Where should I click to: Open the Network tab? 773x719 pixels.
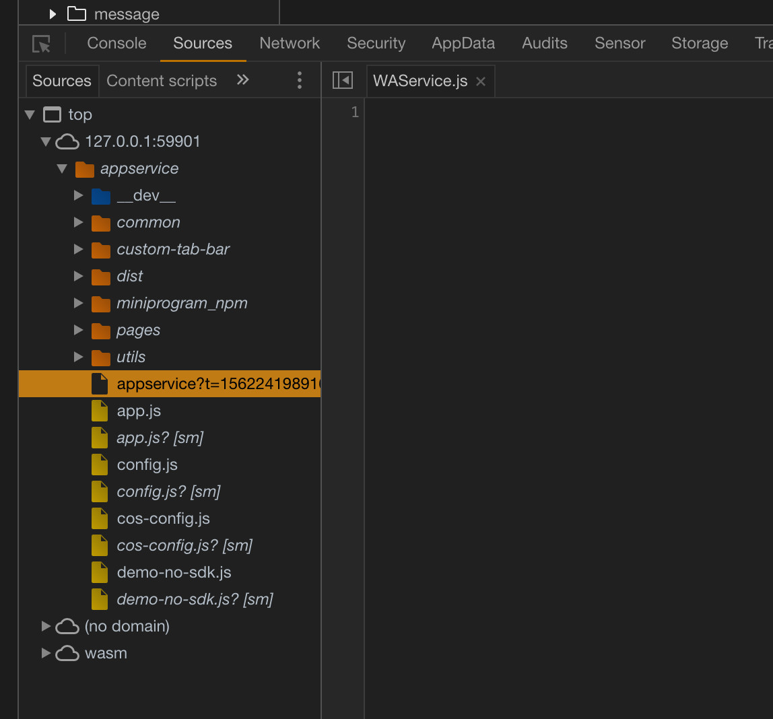(290, 43)
